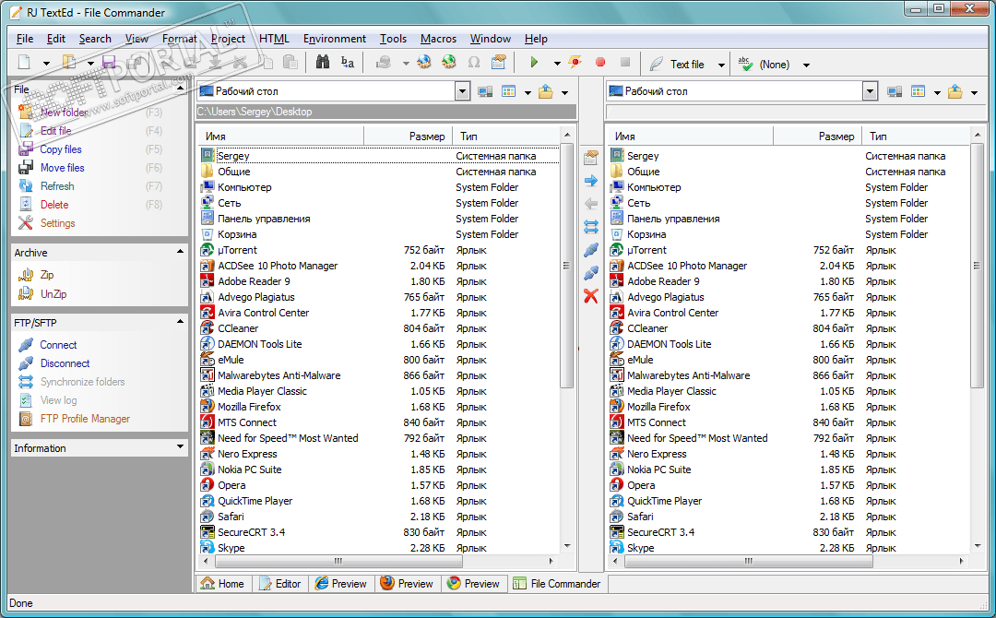Select Корзина in left pane
996x618 pixels.
237,234
